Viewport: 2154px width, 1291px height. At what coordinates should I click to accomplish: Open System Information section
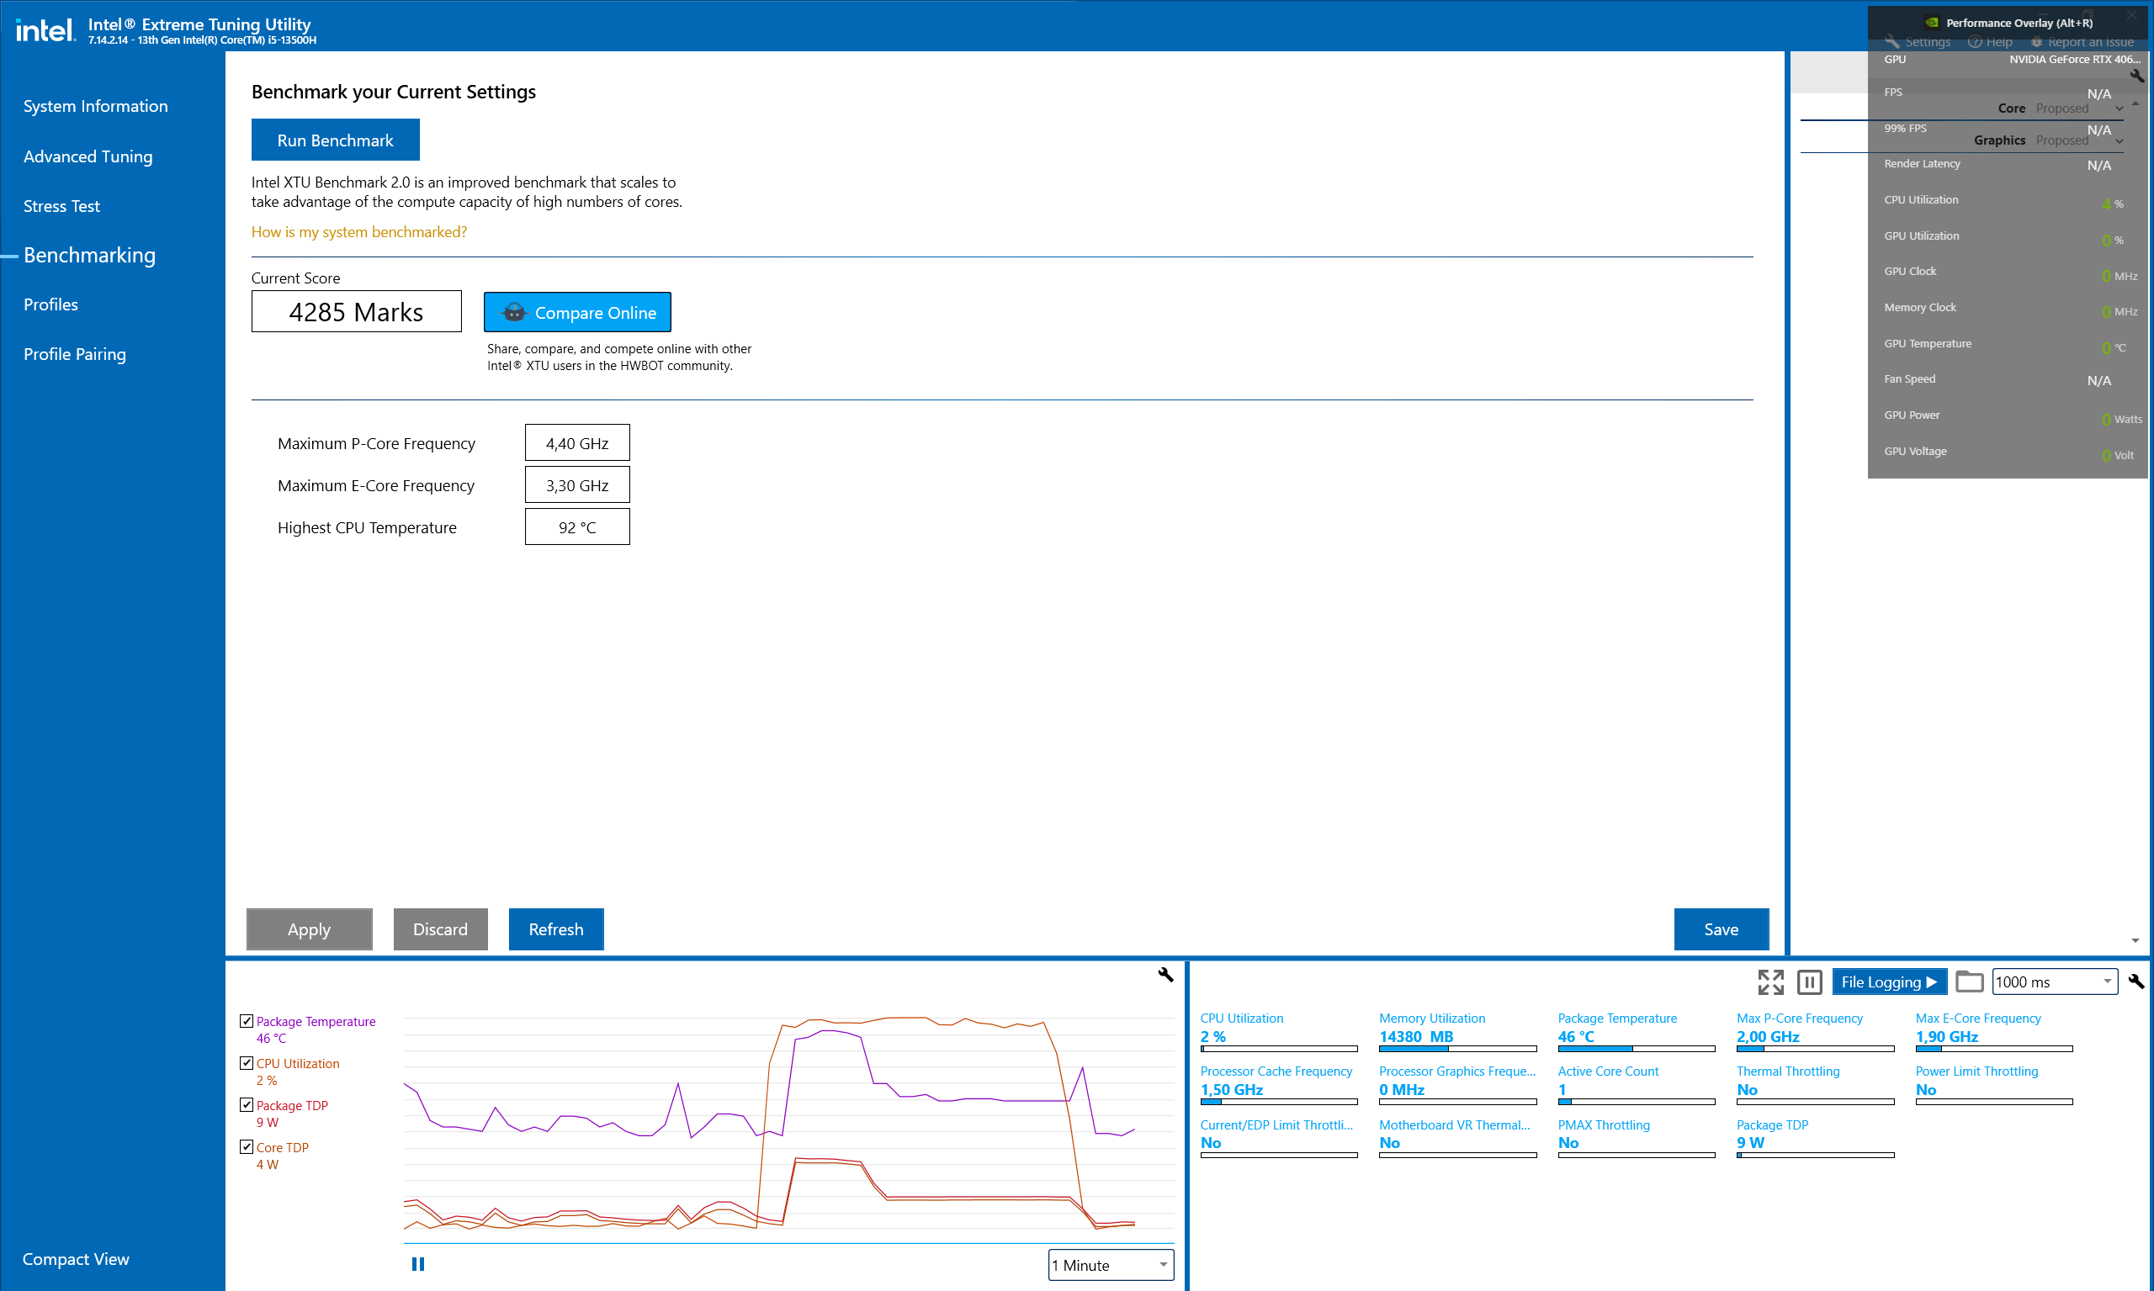tap(96, 106)
